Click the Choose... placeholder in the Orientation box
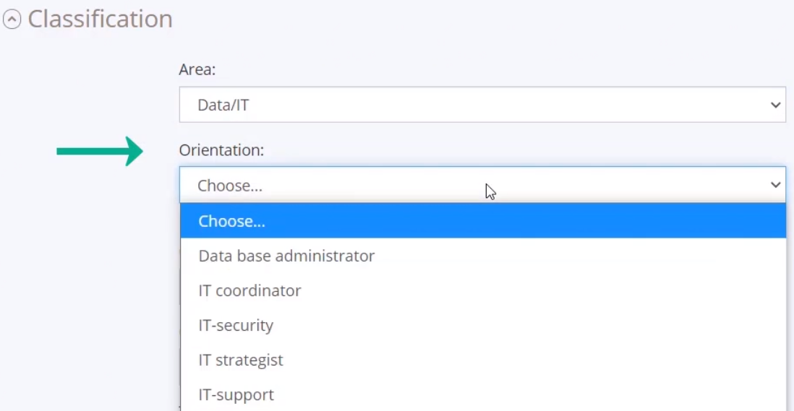 coord(230,186)
